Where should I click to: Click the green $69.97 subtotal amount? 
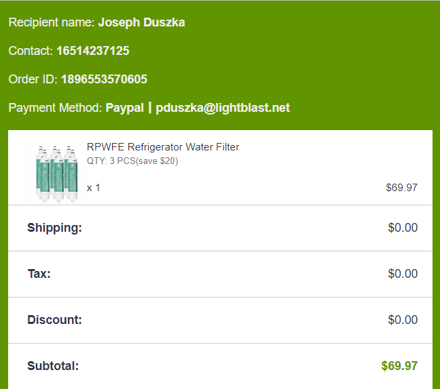pos(399,366)
